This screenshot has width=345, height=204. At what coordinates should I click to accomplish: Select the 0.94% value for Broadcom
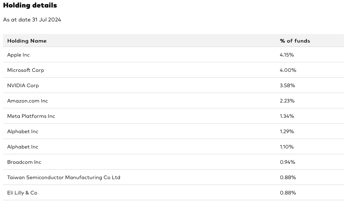287,162
